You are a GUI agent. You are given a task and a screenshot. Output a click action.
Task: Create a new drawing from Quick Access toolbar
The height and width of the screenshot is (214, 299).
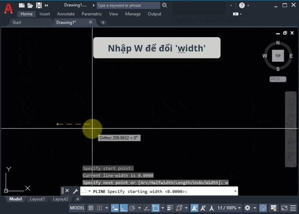coord(22,5)
